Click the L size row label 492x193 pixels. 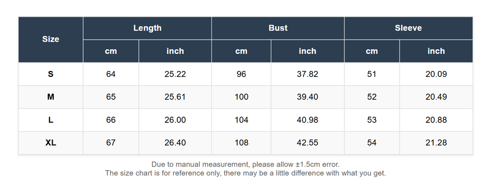click(51, 120)
